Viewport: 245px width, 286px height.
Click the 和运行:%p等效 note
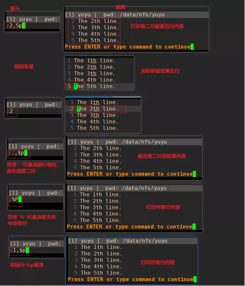click(x=27, y=265)
